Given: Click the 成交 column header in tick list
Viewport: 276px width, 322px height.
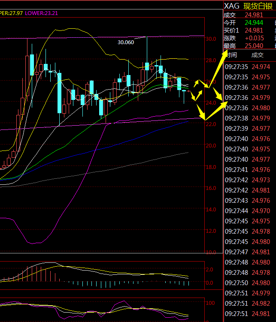Looking at the screenshot, I should click(x=257, y=55).
